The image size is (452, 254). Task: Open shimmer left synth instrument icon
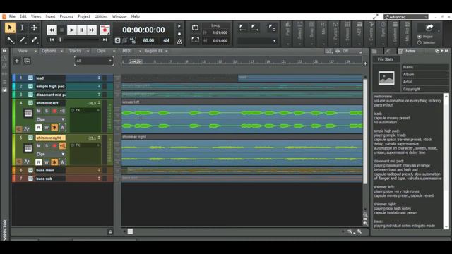tap(28, 113)
